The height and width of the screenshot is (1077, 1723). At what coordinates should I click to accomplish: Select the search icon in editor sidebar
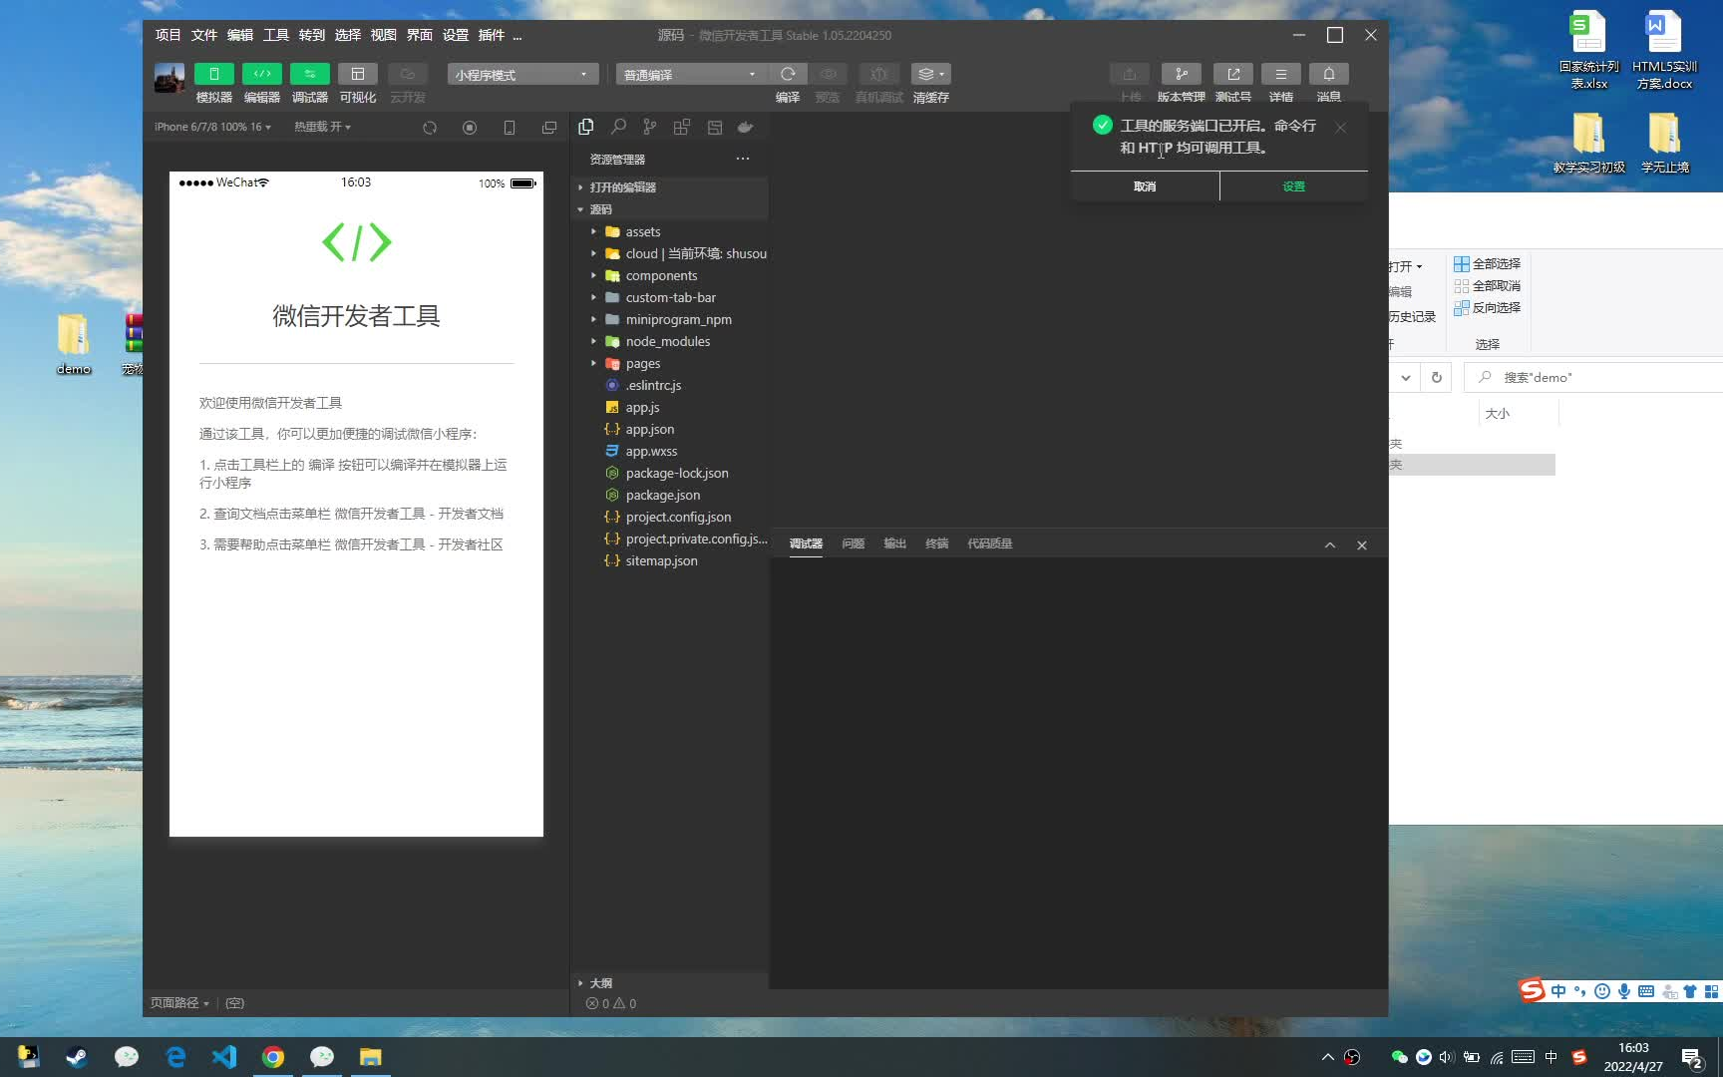(x=618, y=127)
